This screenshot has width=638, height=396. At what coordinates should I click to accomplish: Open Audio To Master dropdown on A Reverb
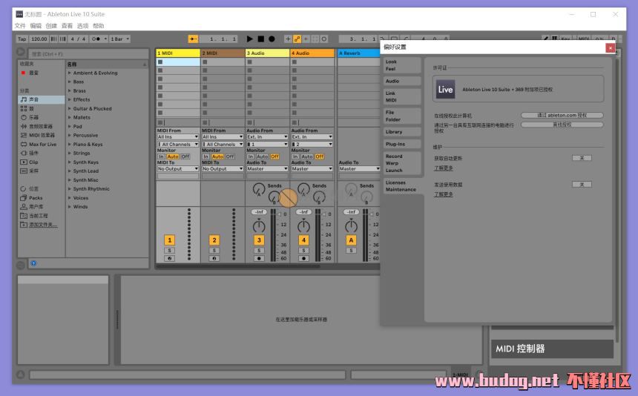tap(359, 169)
